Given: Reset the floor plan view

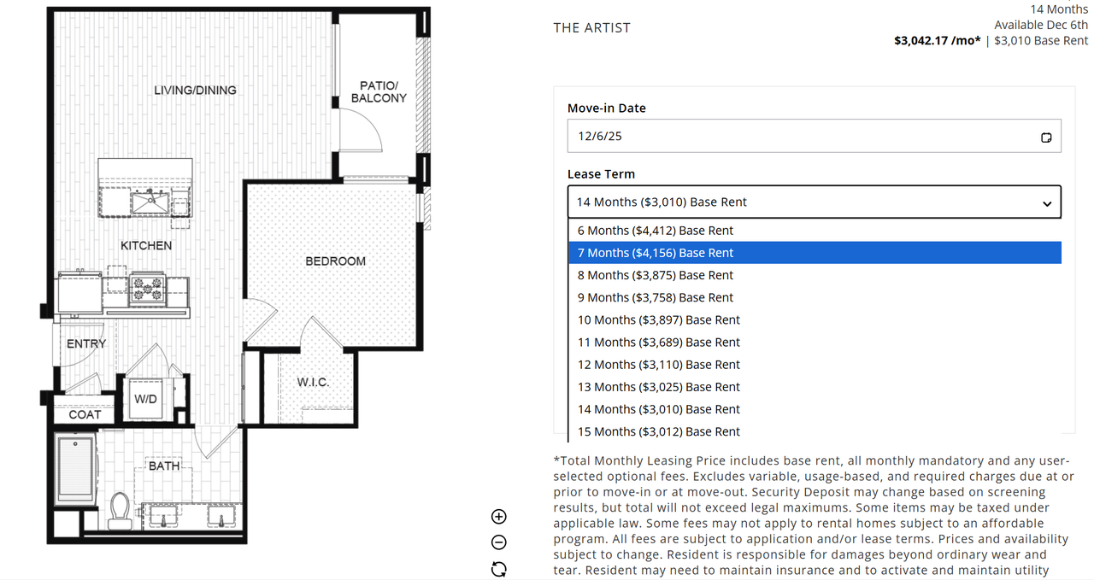Looking at the screenshot, I should (x=499, y=569).
